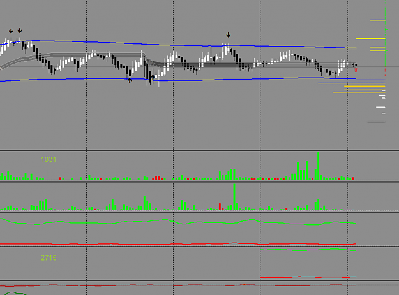Select the second black down arrow of the left pair
The image size is (399, 295).
click(x=20, y=31)
